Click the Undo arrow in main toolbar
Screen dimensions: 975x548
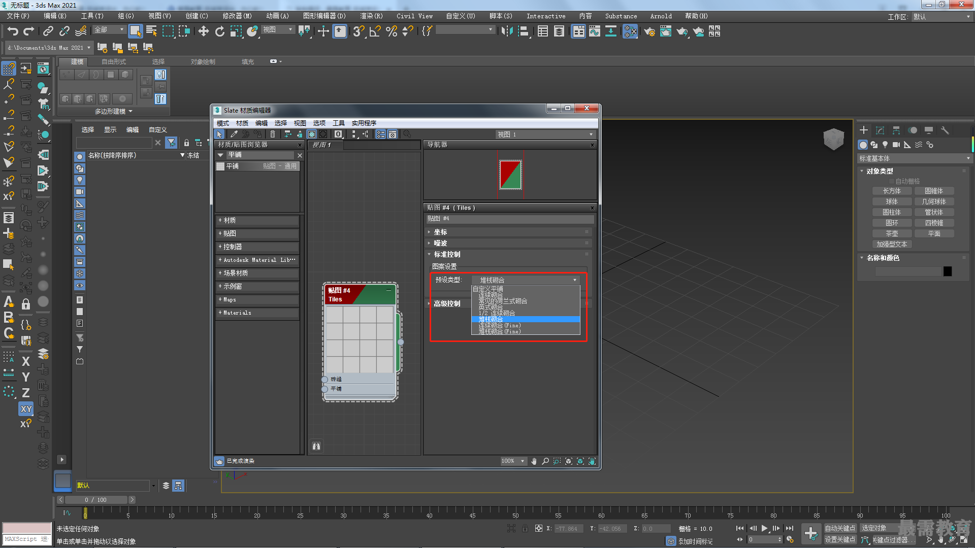point(13,31)
